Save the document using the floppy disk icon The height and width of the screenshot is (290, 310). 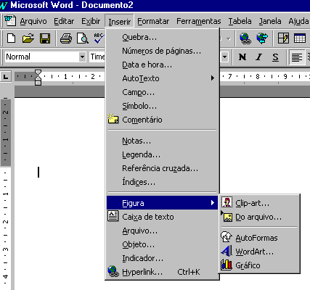click(45, 38)
